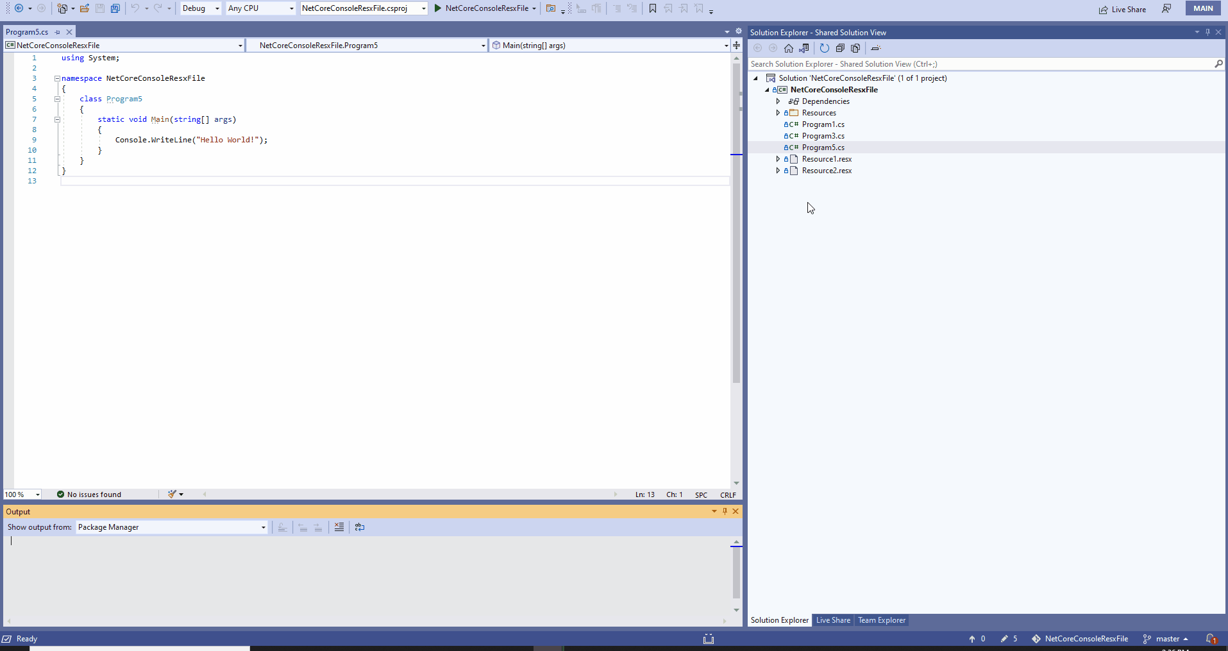1228x651 pixels.
Task: Refresh the Solution Explorer view
Action: 824,47
